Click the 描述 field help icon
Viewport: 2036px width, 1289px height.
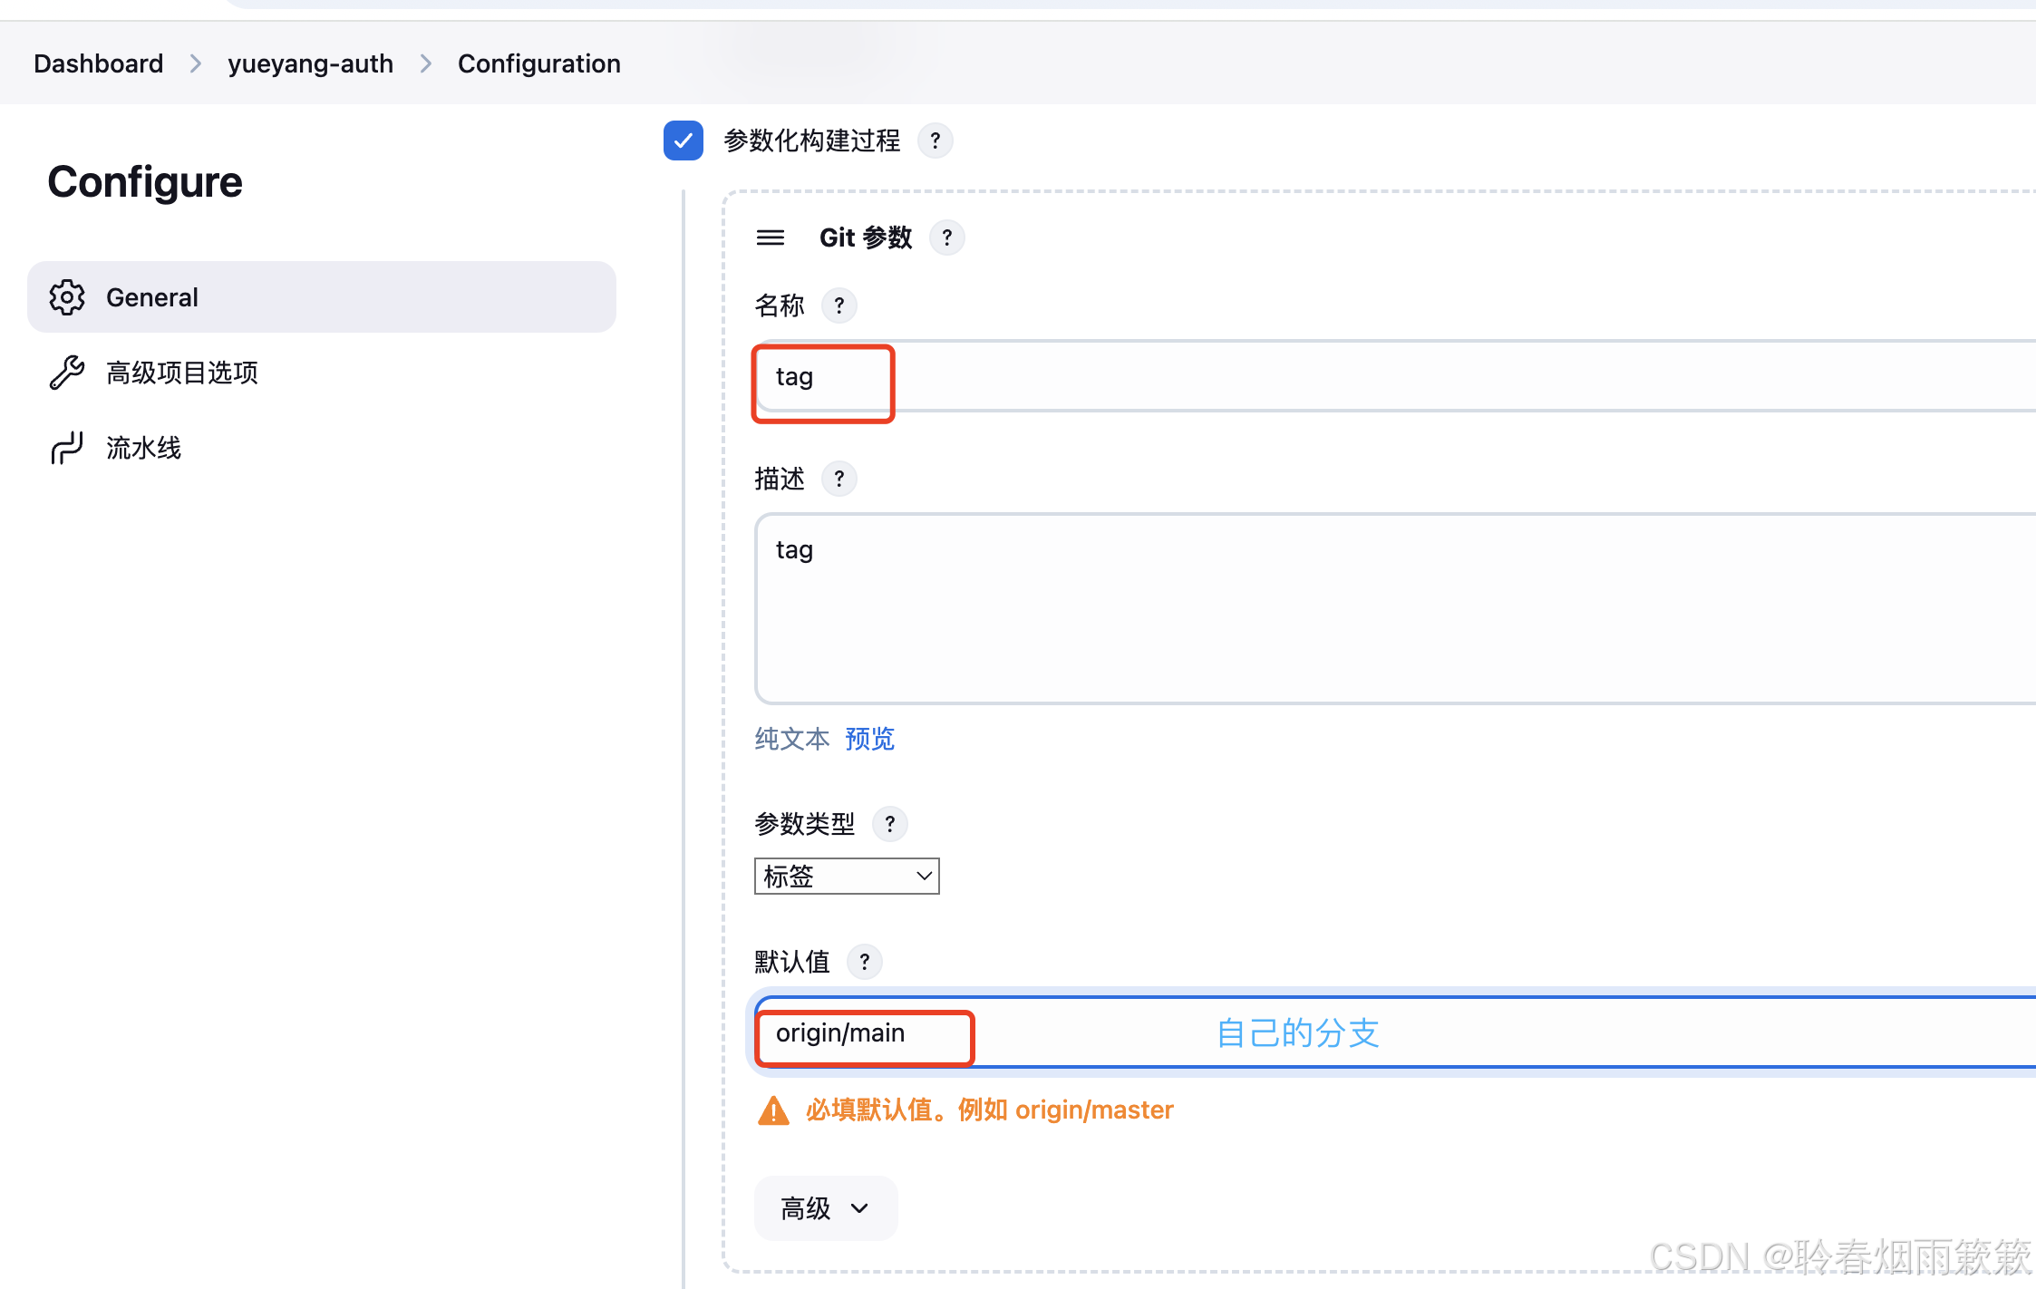click(839, 479)
